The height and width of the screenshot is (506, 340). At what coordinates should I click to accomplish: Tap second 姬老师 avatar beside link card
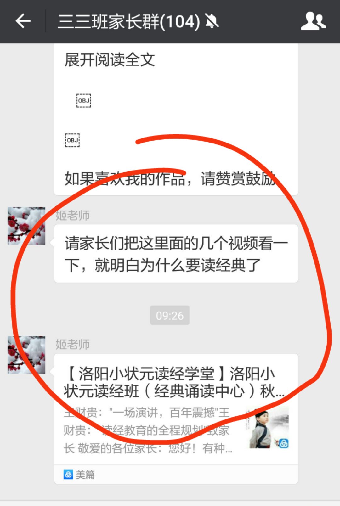[26, 355]
